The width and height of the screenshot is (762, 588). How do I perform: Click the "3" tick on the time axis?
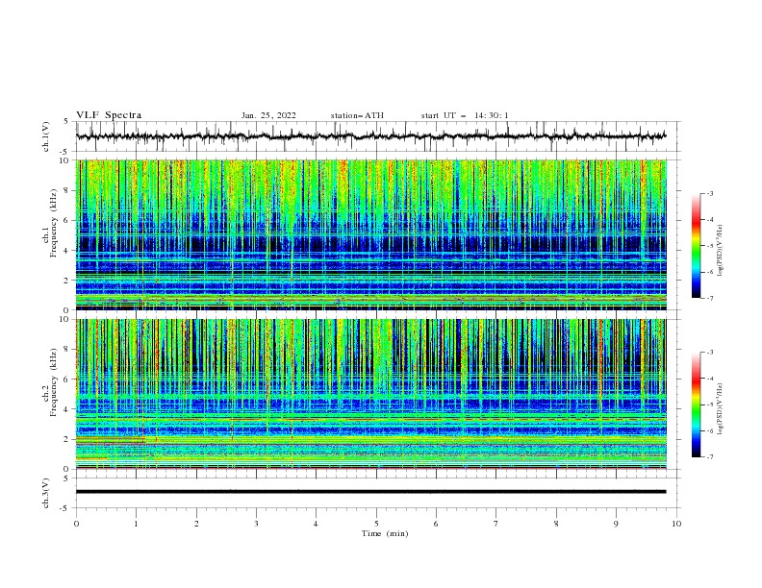(x=256, y=524)
